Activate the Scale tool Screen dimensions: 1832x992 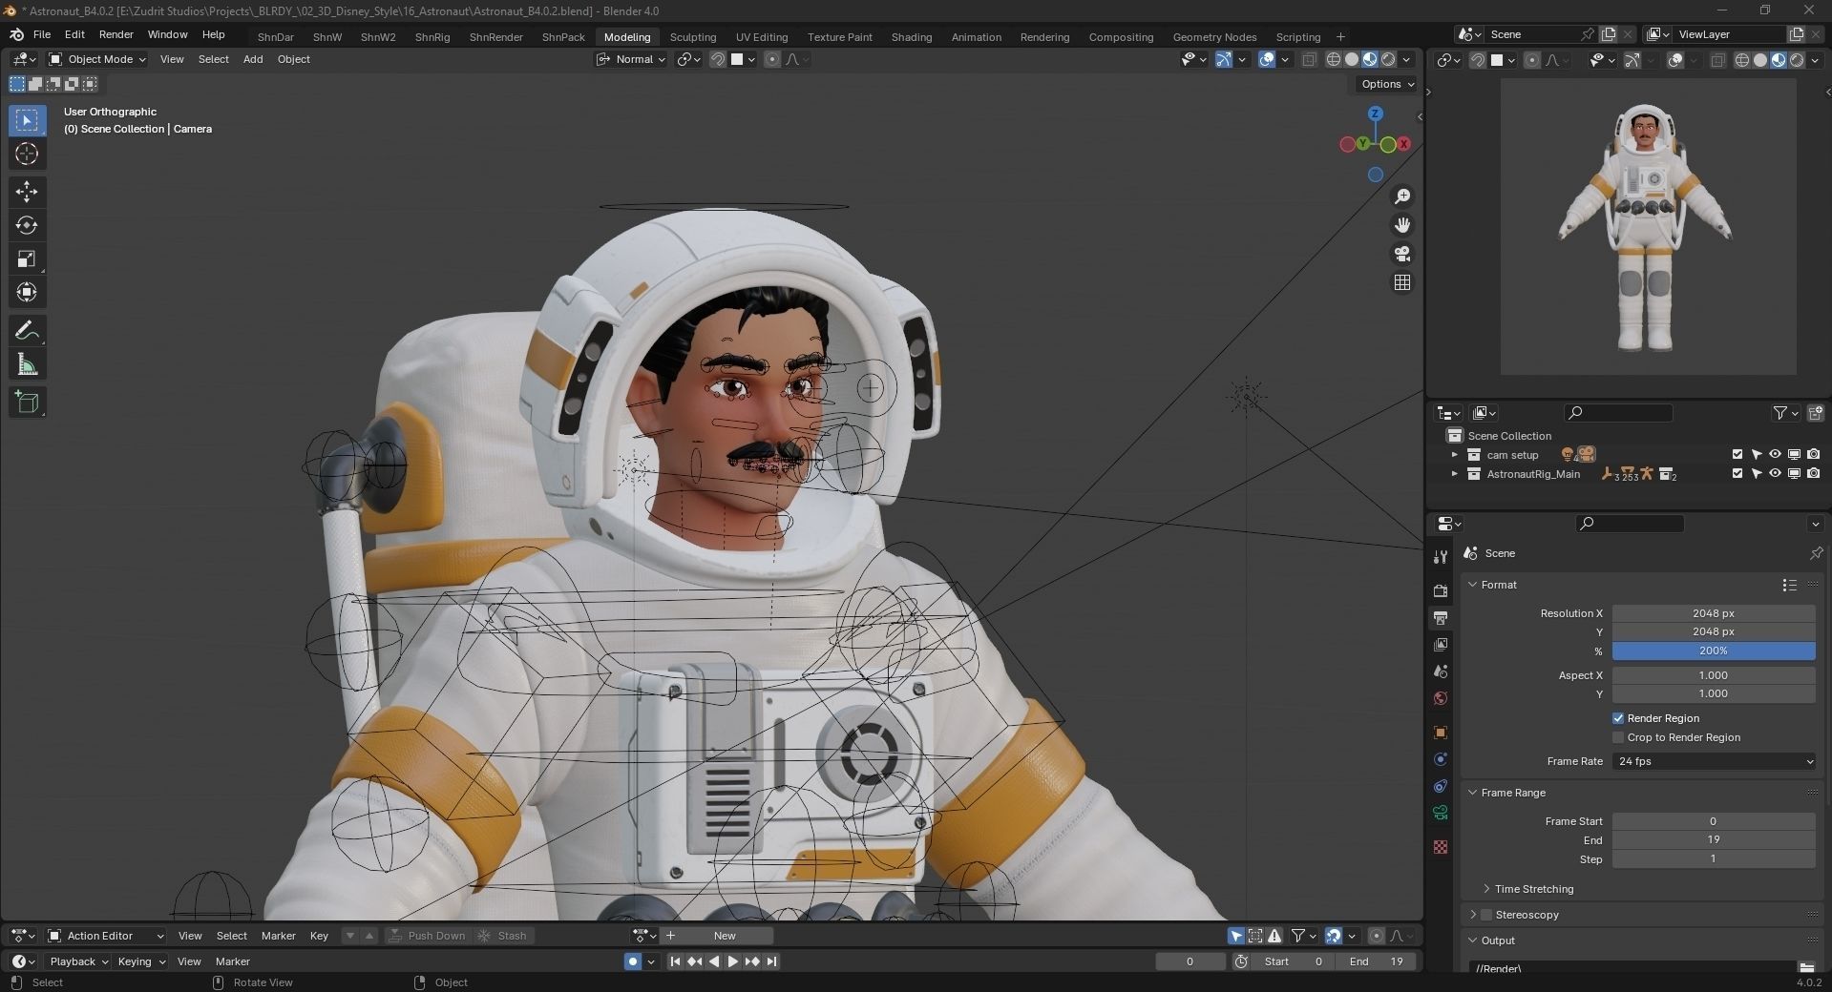point(27,258)
